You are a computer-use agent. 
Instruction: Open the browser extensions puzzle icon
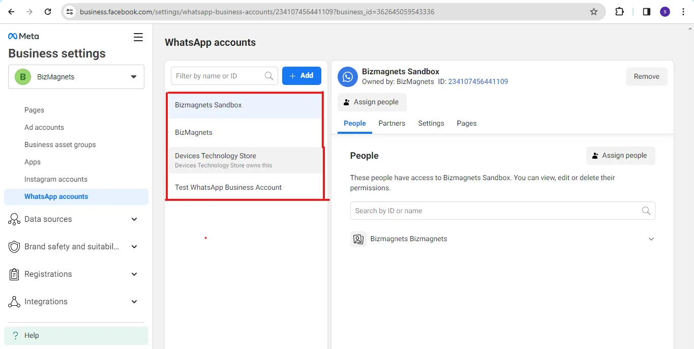click(619, 12)
